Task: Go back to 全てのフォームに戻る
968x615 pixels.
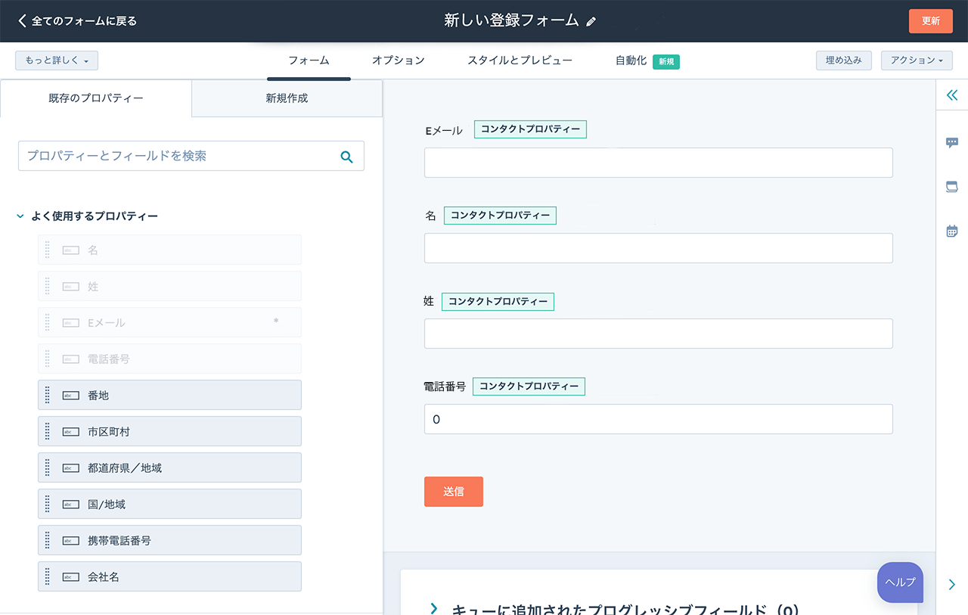Action: [77, 21]
